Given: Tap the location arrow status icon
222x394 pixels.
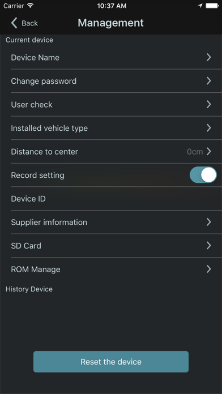Looking at the screenshot, I should click(x=200, y=6).
